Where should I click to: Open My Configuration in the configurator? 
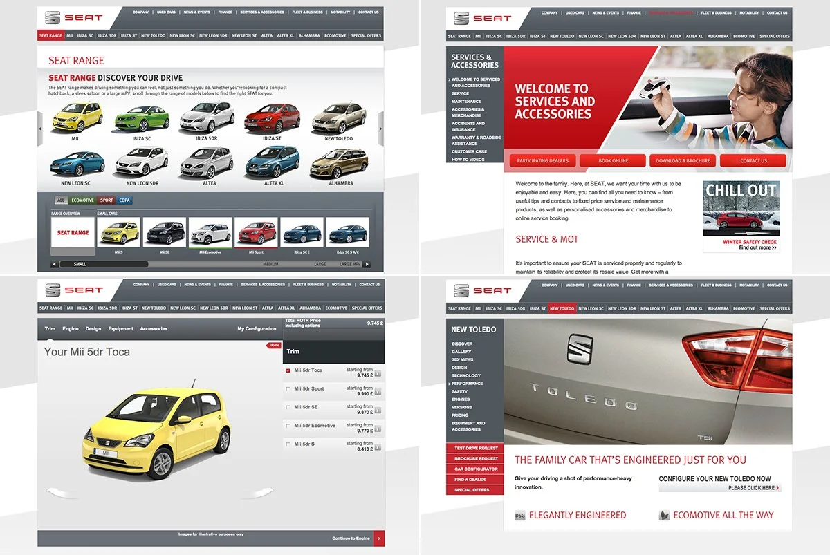tap(257, 329)
